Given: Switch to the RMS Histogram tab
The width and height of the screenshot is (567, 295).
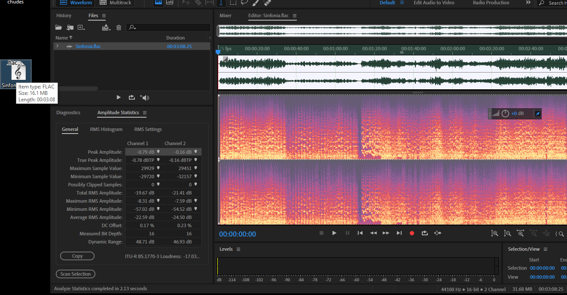Looking at the screenshot, I should click(x=106, y=129).
